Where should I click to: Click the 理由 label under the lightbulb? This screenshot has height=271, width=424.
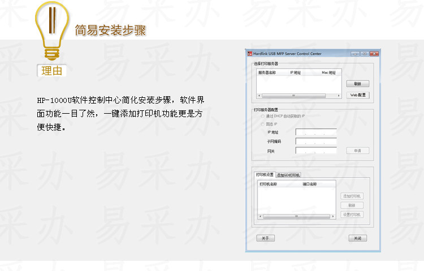(51, 71)
